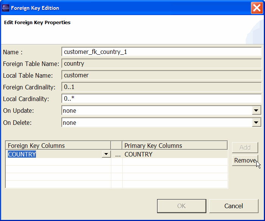
Task: Click the Foreign Cardinality field showing 0..1
Action: (x=161, y=87)
